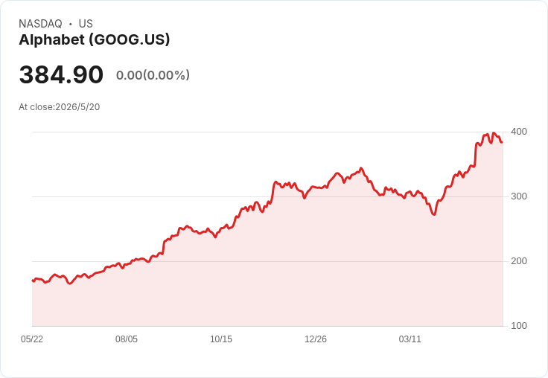Click the chart line's rightmost end point
This screenshot has height=378, width=548.
pyautogui.click(x=502, y=142)
